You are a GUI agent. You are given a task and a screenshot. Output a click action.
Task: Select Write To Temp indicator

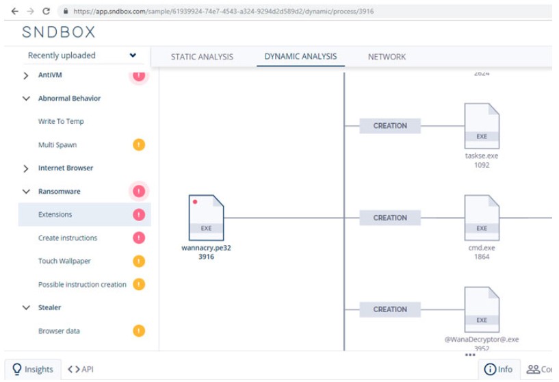[61, 121]
